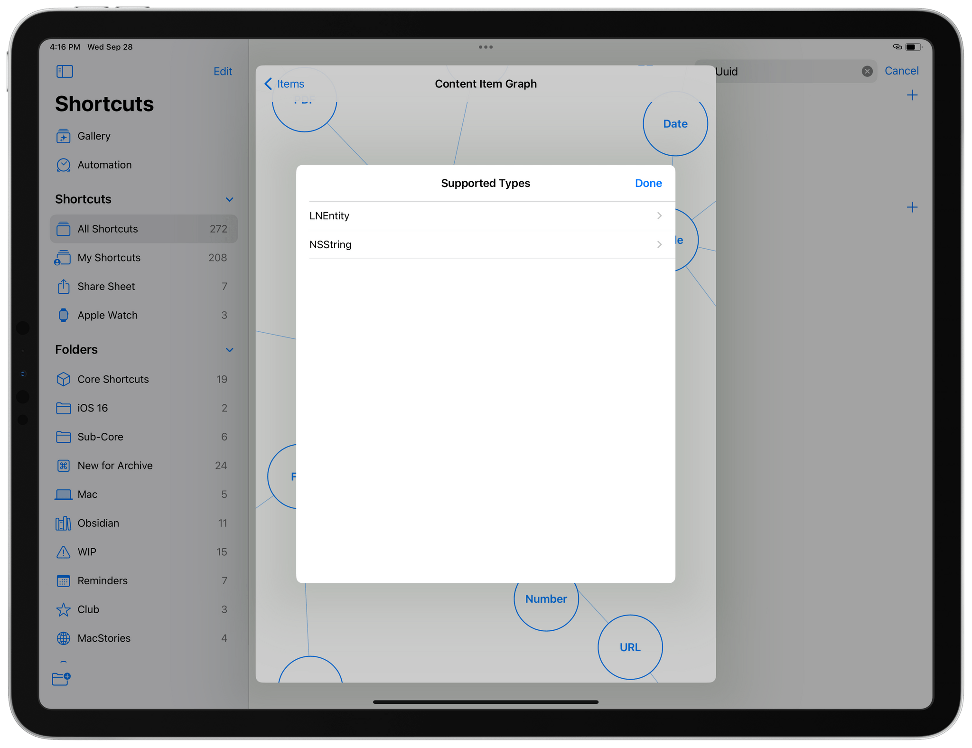Go back to Items
The image size is (972, 748).
[x=284, y=84]
